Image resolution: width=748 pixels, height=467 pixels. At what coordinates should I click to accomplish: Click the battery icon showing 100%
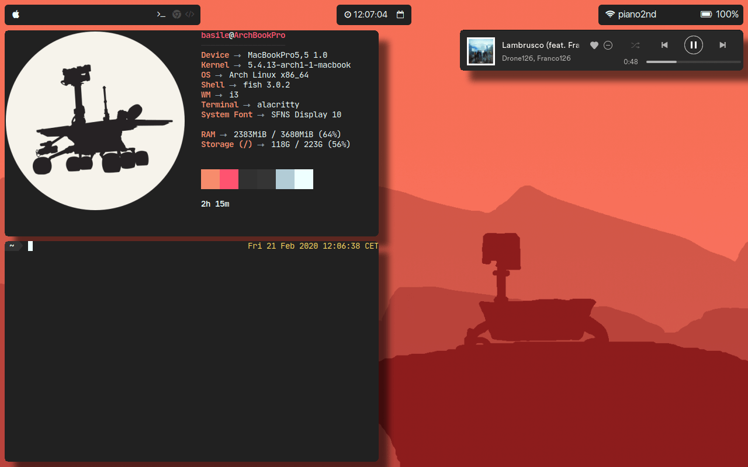pyautogui.click(x=706, y=15)
